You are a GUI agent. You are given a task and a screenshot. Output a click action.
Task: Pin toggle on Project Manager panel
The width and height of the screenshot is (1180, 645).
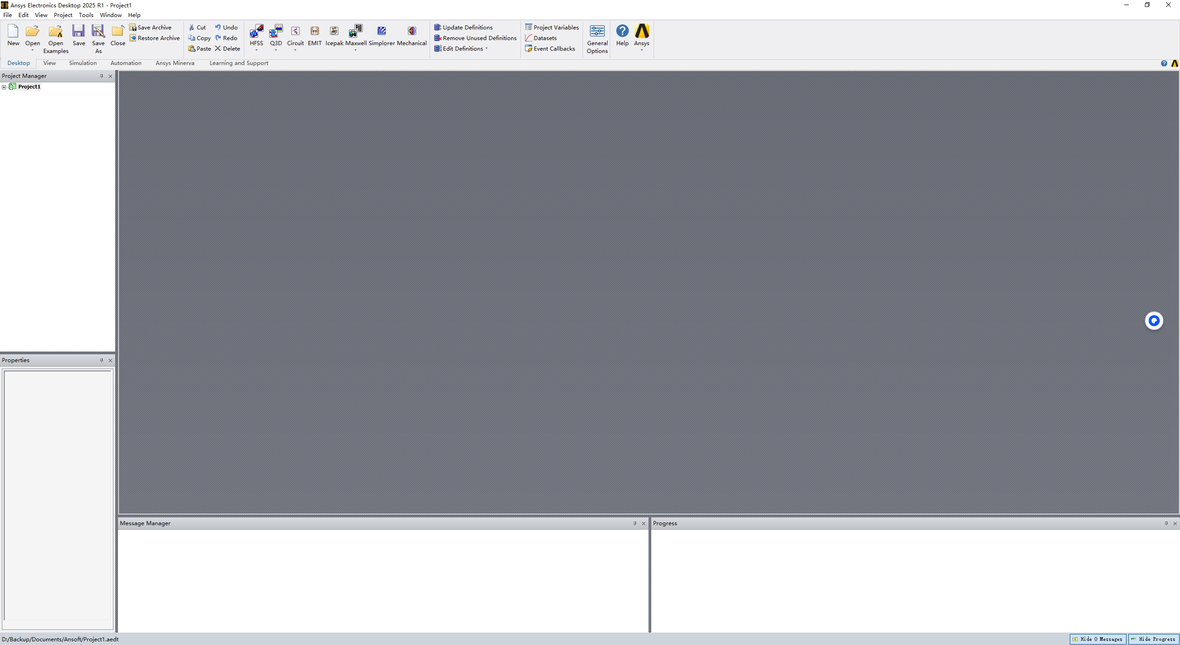(x=101, y=76)
